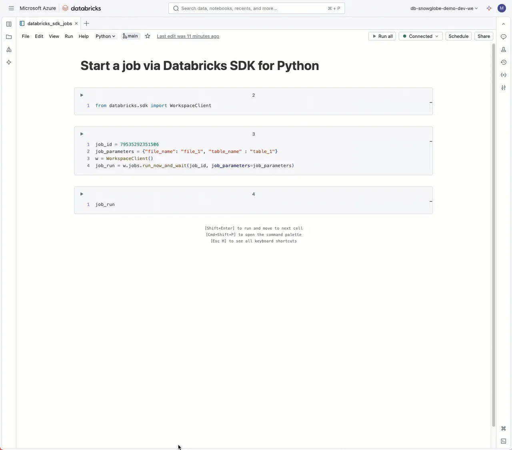This screenshot has height=450, width=512.
Task: Open user avatar M account menu
Action: [x=502, y=8]
